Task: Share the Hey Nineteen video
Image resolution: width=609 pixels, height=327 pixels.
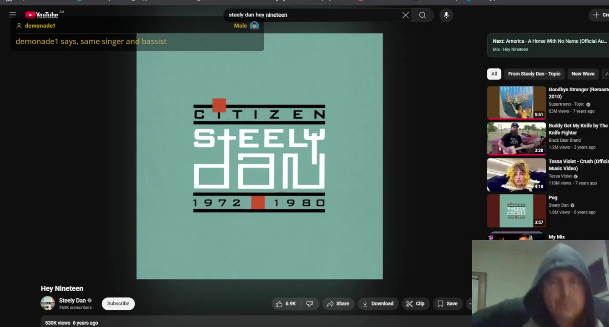Action: [338, 304]
